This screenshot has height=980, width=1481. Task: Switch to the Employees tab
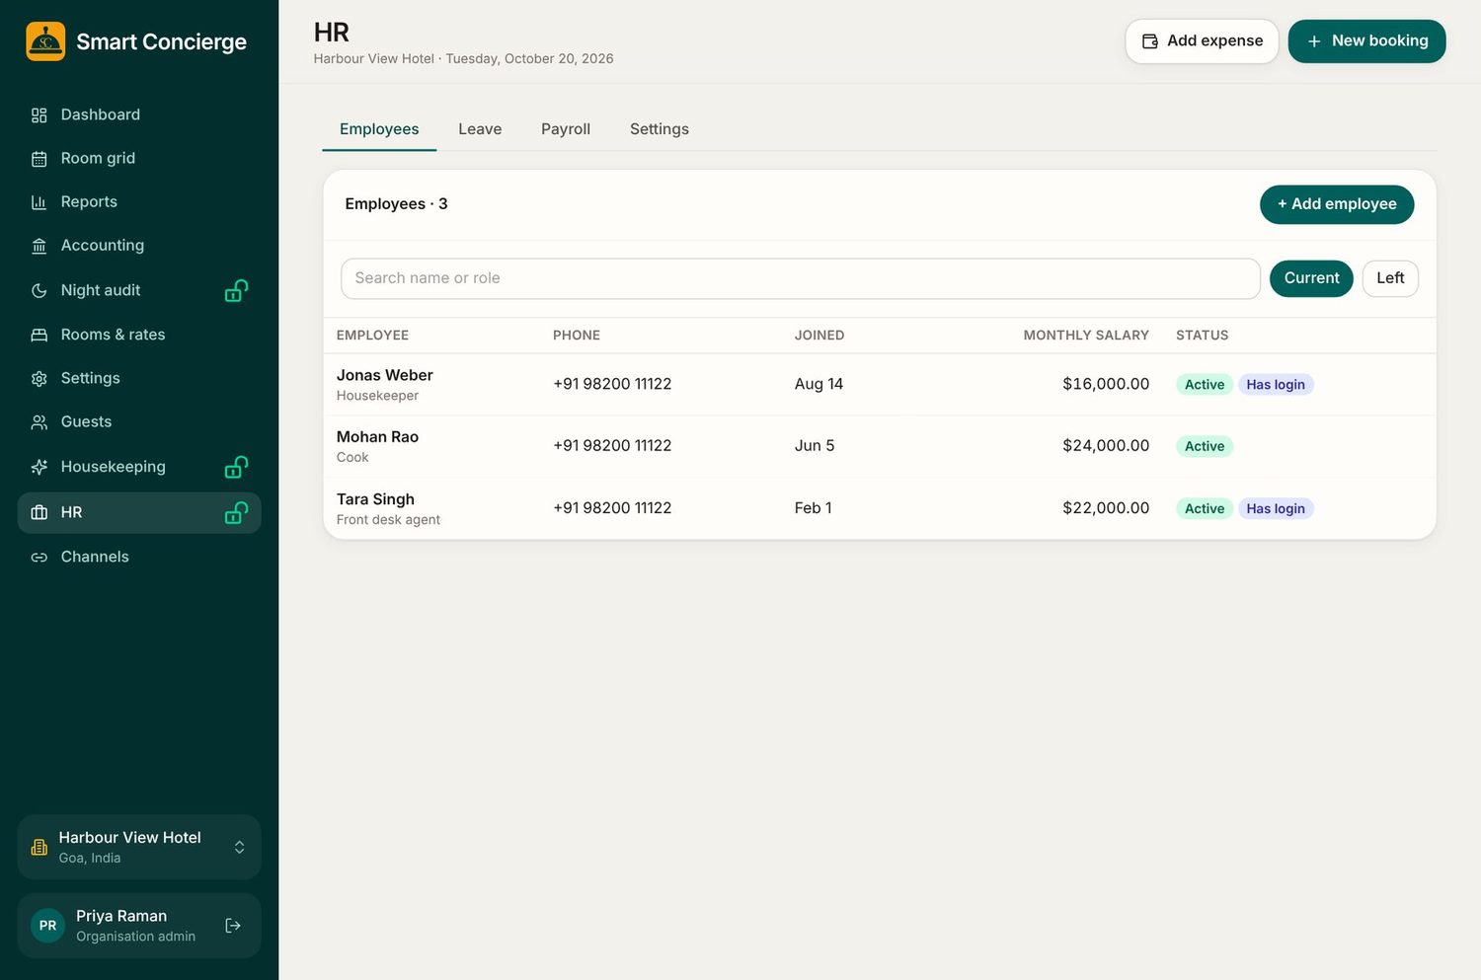click(379, 129)
